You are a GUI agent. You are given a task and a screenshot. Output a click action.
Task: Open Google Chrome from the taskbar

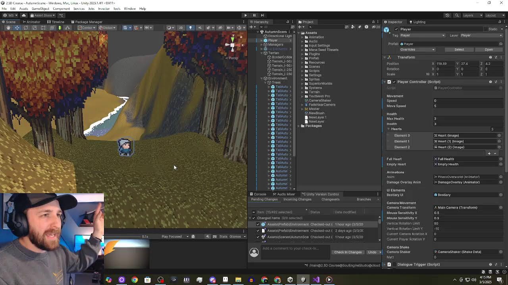coord(135,280)
